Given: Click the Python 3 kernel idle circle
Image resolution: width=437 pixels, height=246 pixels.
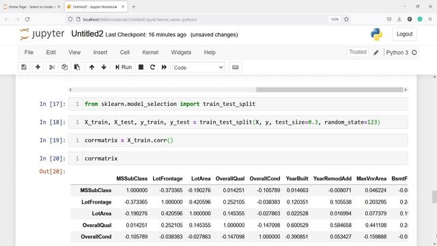Looking at the screenshot, I should [414, 53].
